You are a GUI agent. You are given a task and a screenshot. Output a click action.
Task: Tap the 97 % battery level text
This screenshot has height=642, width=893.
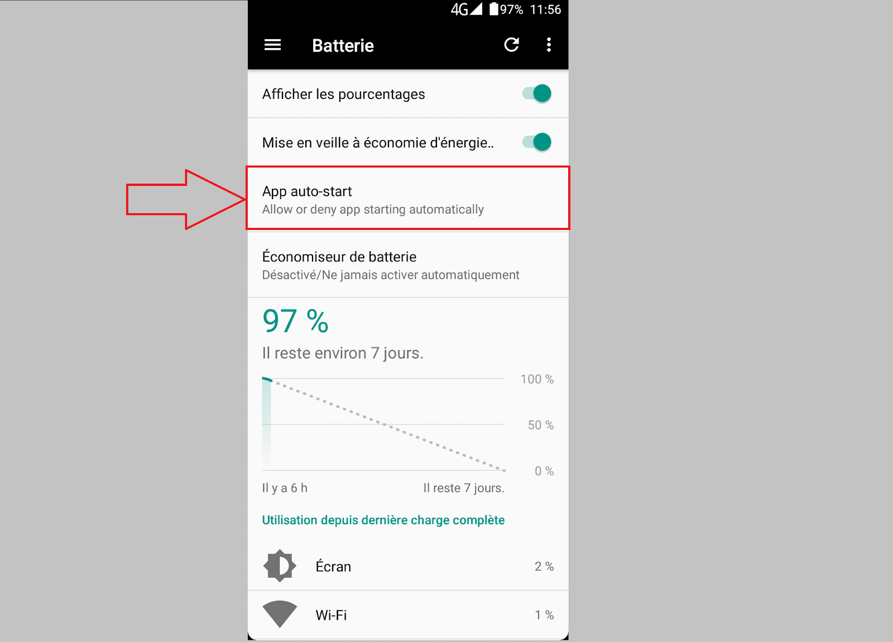click(295, 321)
